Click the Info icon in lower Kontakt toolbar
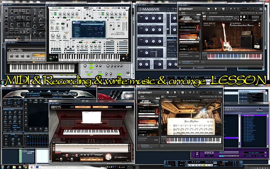The image size is (270, 169). [x=175, y=92]
